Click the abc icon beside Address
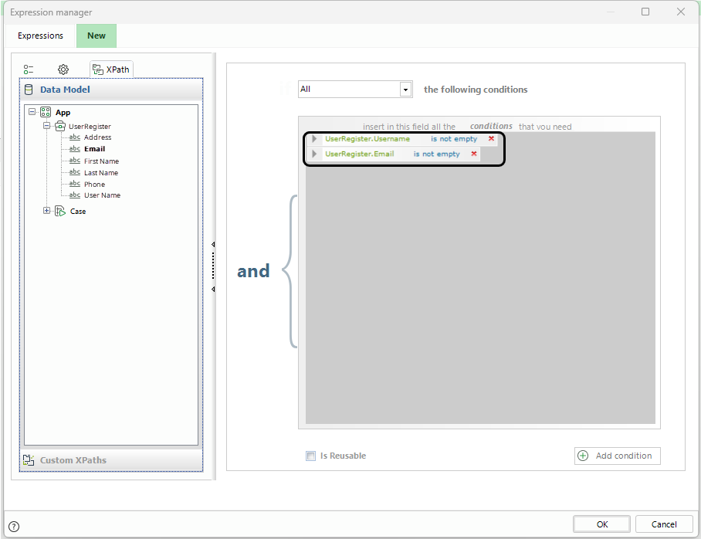The width and height of the screenshot is (701, 539). pyautogui.click(x=75, y=137)
